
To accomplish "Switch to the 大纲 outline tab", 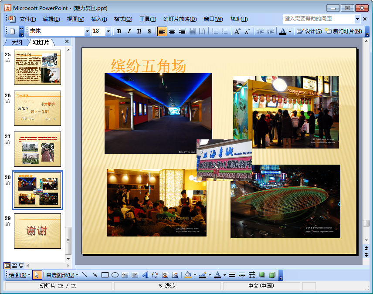I will [x=17, y=42].
